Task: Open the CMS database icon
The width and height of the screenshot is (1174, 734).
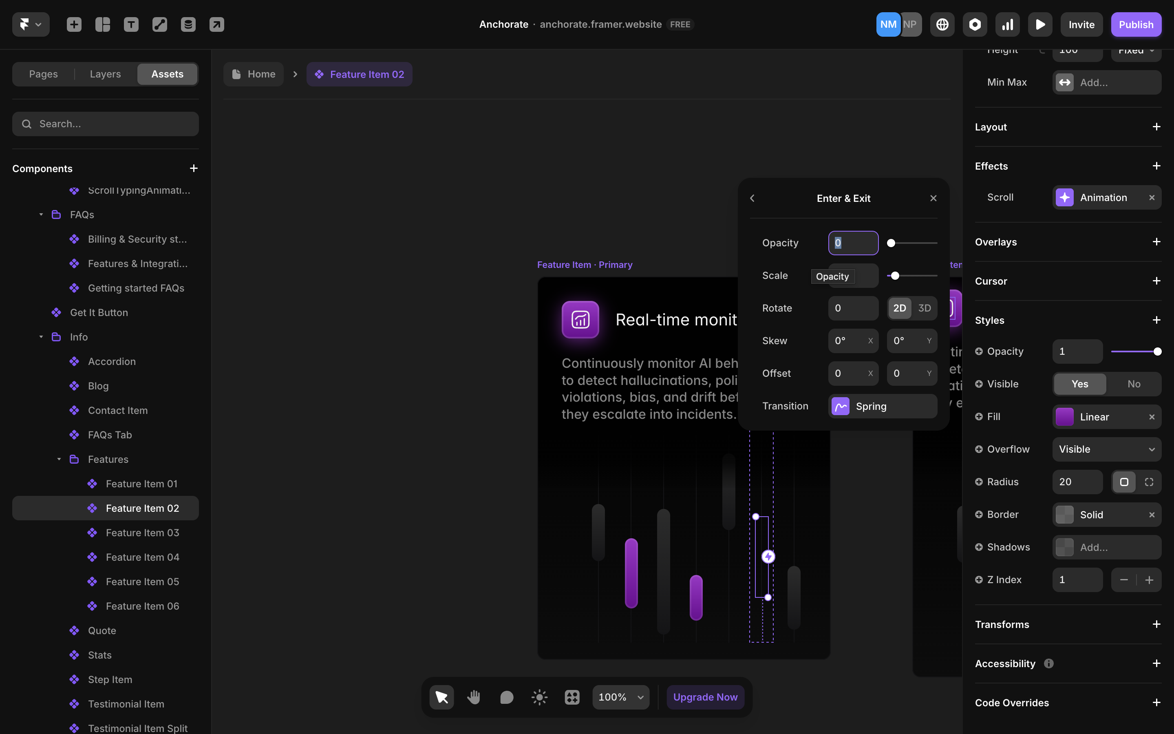Action: [x=188, y=24]
